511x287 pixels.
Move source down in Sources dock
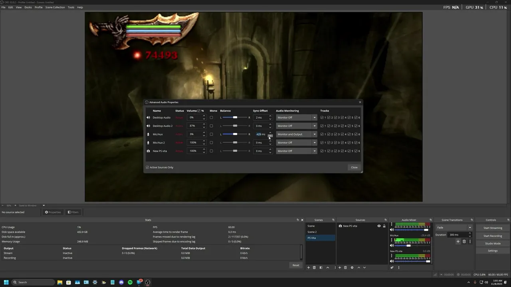pos(364,267)
